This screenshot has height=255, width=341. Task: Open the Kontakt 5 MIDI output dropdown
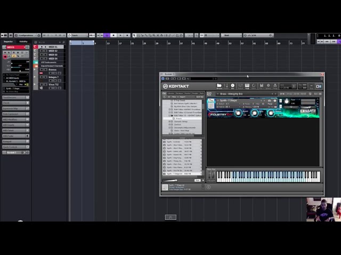coord(15,81)
